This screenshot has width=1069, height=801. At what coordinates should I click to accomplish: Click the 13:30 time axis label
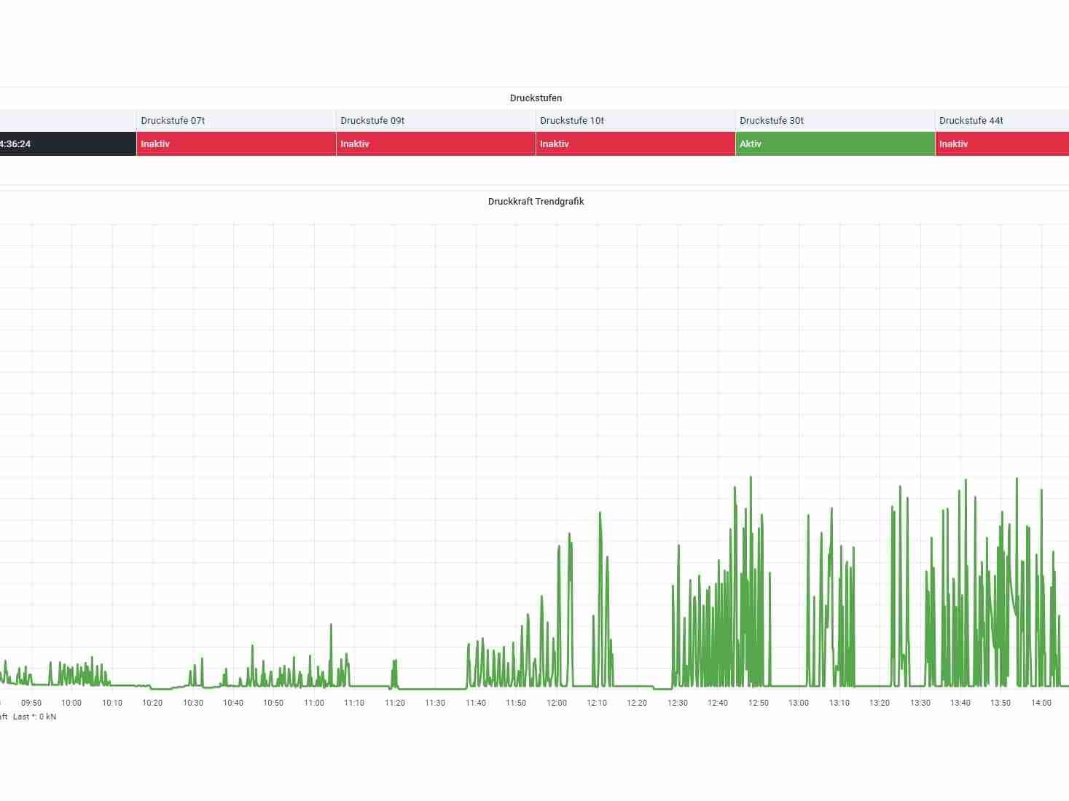(920, 703)
